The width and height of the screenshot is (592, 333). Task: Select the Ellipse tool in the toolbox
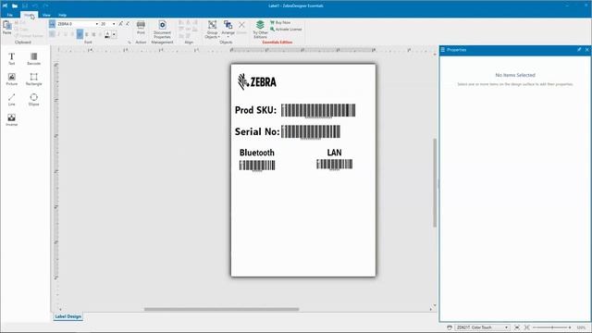[33, 99]
